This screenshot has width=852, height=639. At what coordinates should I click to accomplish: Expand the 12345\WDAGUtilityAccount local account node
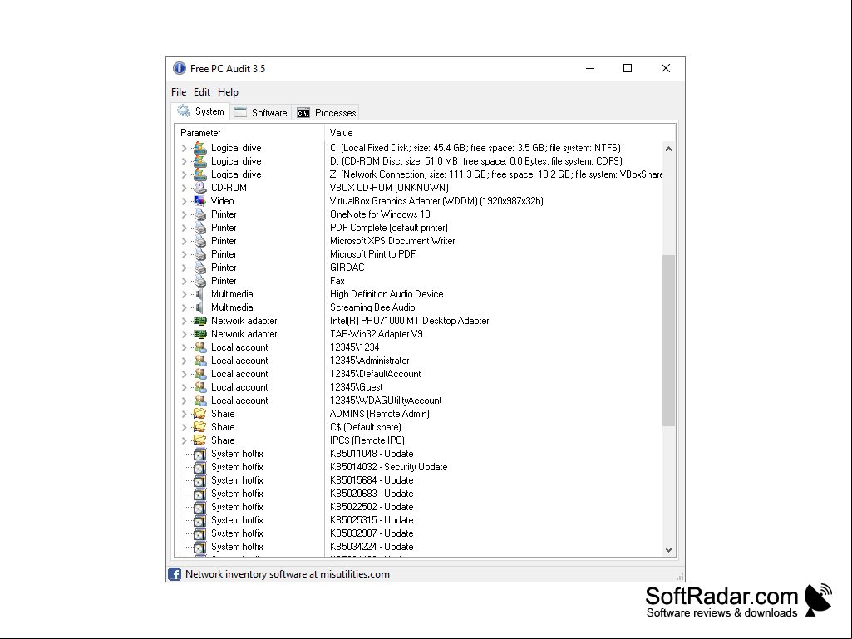185,401
